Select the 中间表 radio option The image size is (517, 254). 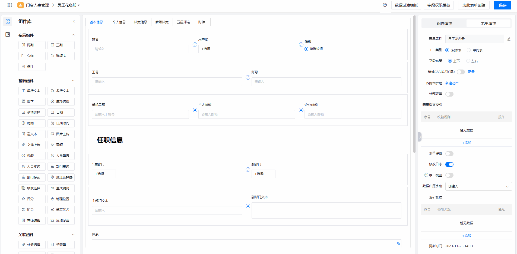469,50
